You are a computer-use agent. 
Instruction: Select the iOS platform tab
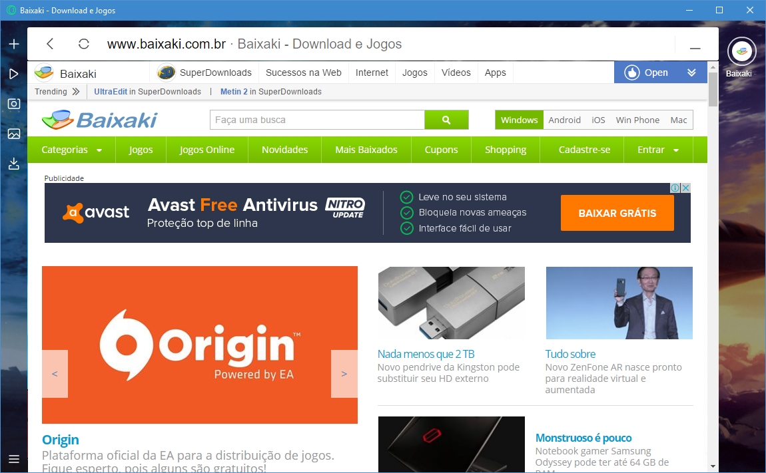click(598, 120)
